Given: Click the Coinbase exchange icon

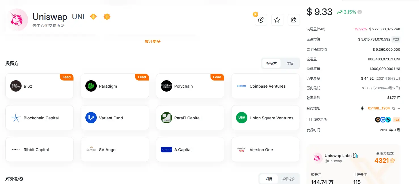Looking at the screenshot, I should 383,120.
